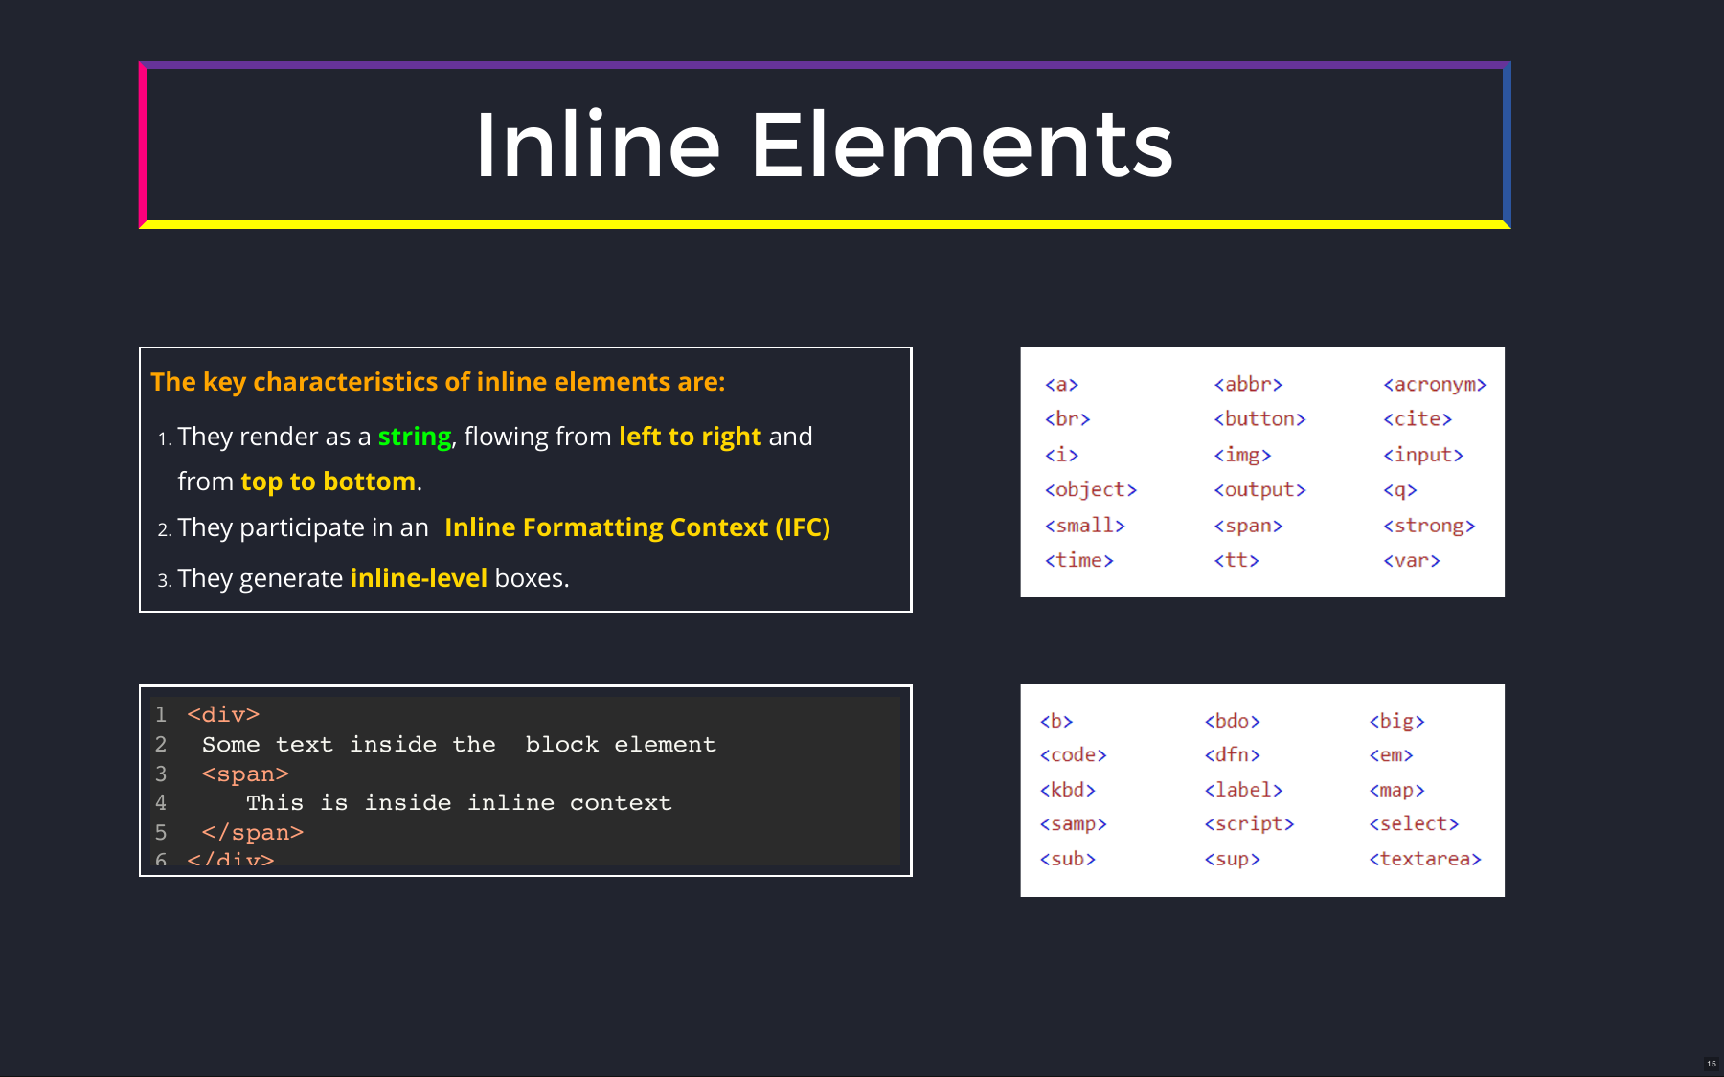1724x1077 pixels.
Task: Click the <textarea> tag
Action: pyautogui.click(x=1425, y=859)
